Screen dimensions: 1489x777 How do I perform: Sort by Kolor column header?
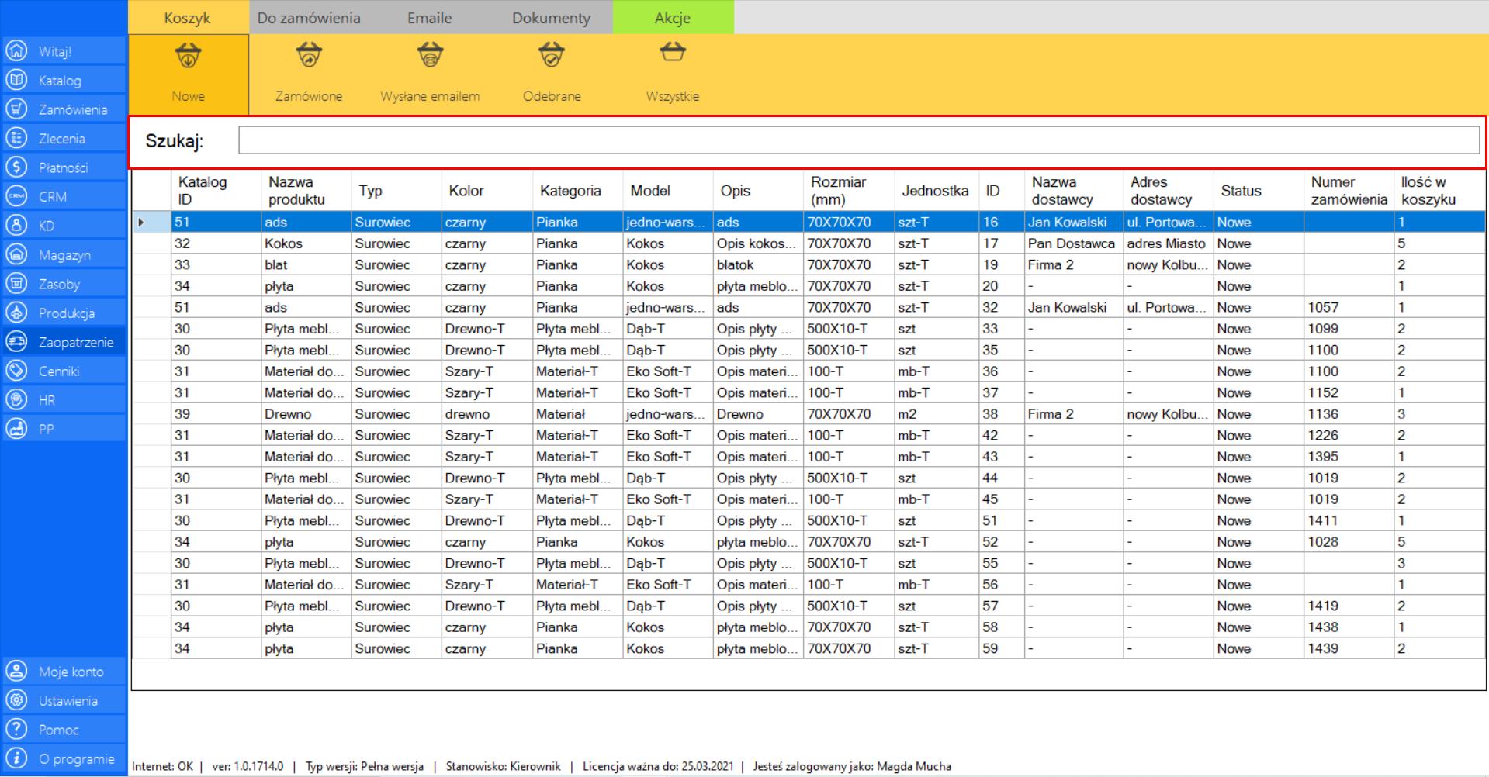487,191
